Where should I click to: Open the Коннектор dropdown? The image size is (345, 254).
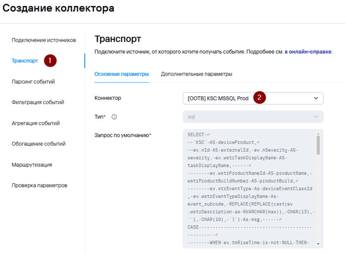click(253, 98)
